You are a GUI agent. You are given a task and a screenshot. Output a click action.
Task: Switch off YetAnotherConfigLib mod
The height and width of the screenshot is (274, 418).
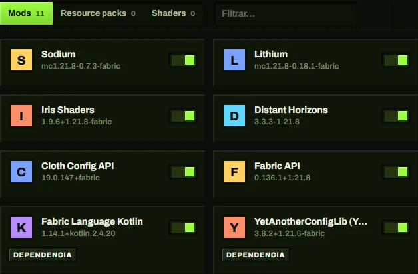(397, 227)
